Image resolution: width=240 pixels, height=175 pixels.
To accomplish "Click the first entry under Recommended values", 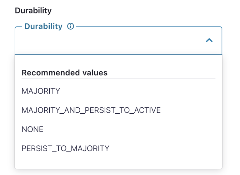I will point(41,91).
